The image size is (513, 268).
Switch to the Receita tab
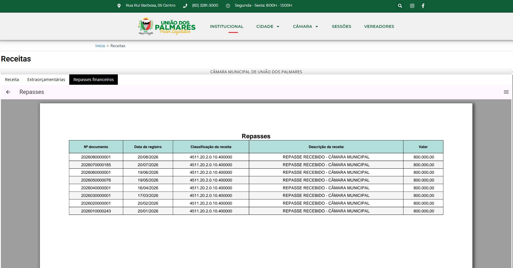click(x=12, y=80)
